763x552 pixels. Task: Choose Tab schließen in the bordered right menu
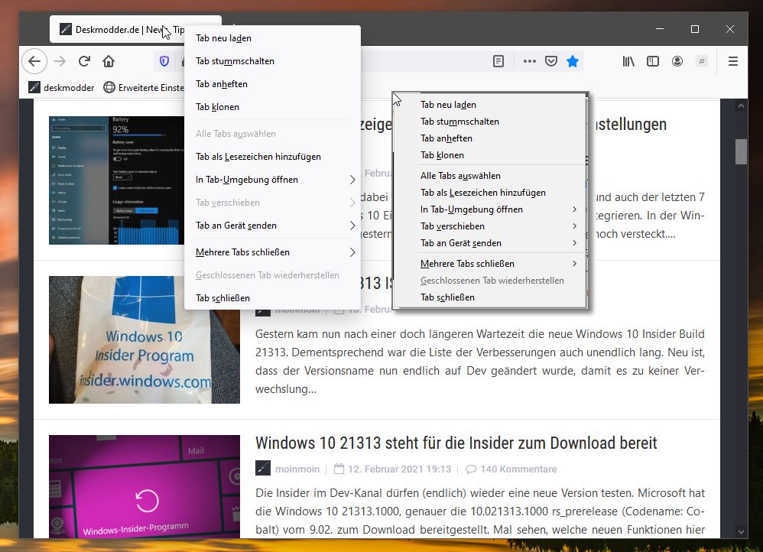click(x=490, y=297)
